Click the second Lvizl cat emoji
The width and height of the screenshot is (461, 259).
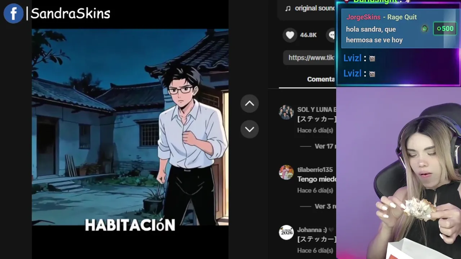(x=372, y=74)
